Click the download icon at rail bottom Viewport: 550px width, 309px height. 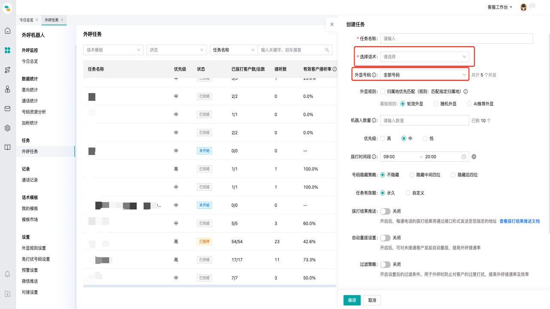click(7, 294)
